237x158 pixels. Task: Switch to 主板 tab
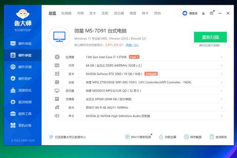click(105, 13)
